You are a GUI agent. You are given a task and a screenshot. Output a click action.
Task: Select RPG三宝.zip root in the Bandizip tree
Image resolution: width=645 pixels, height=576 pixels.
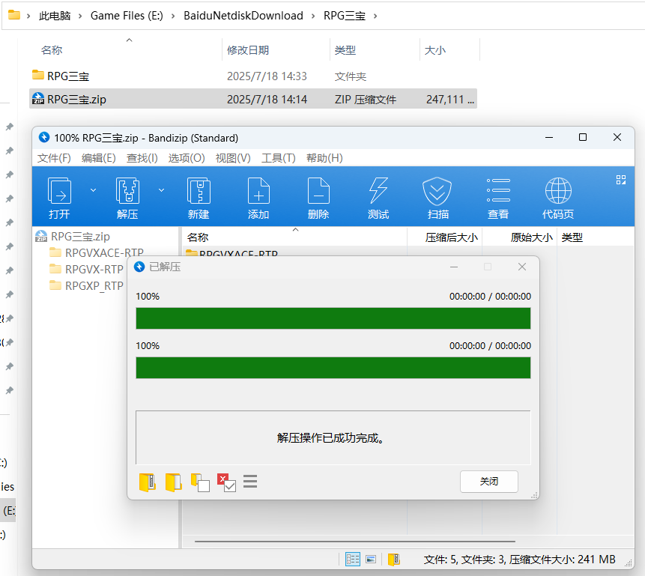point(80,237)
